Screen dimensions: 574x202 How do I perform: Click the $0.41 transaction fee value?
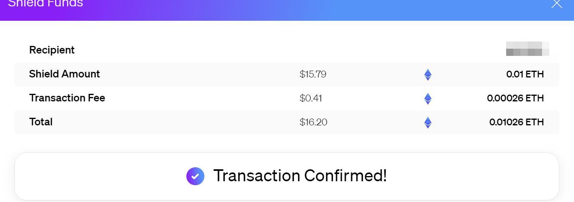click(311, 99)
